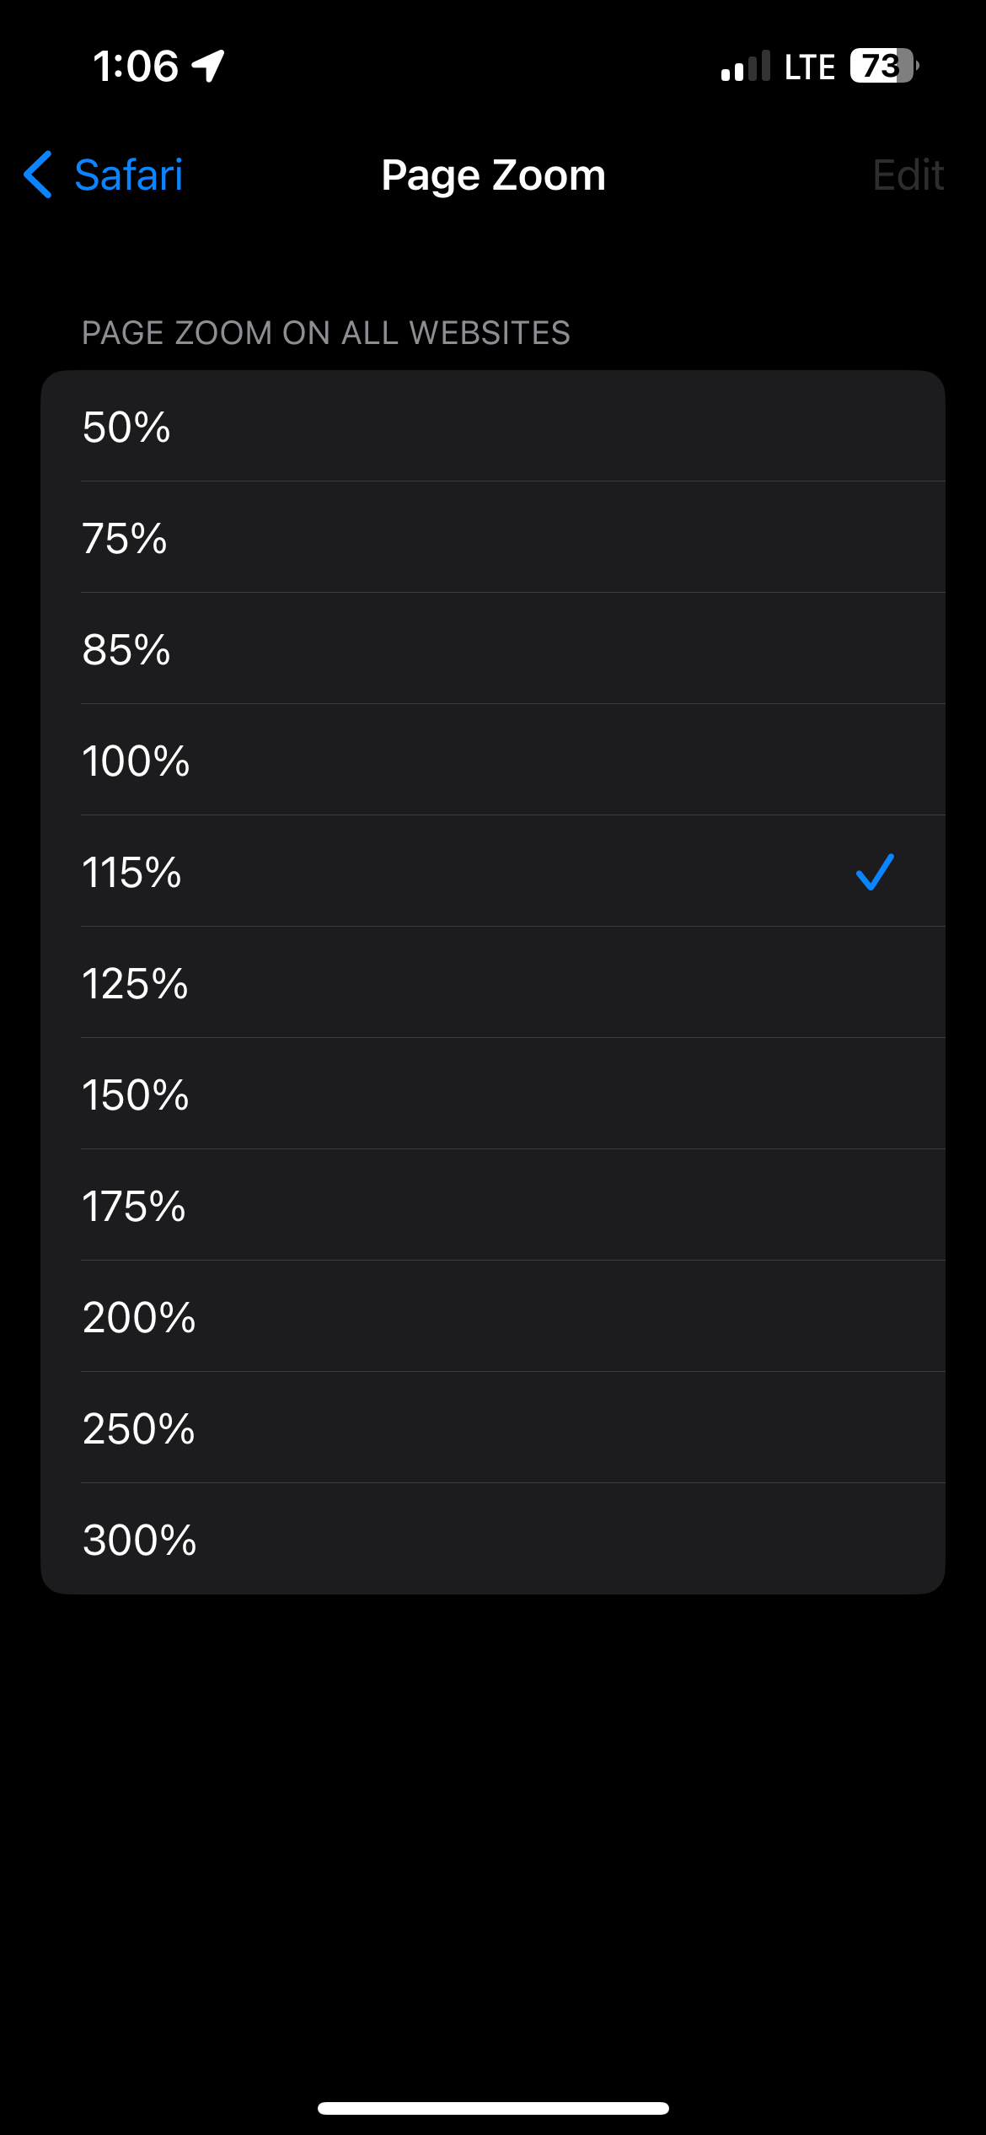
Task: Tap the home indicator bar
Action: click(x=493, y=2108)
